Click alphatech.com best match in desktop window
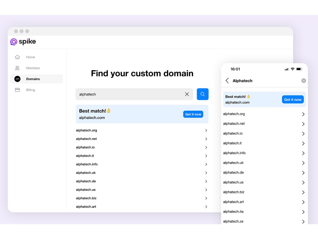Viewport: 318px width, 239px height. pyautogui.click(x=92, y=118)
